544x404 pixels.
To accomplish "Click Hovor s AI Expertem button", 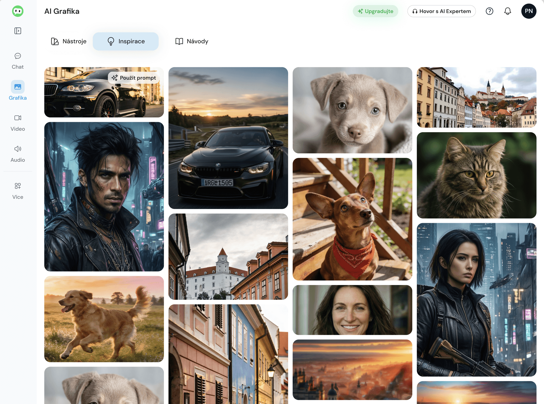I will tap(441, 11).
